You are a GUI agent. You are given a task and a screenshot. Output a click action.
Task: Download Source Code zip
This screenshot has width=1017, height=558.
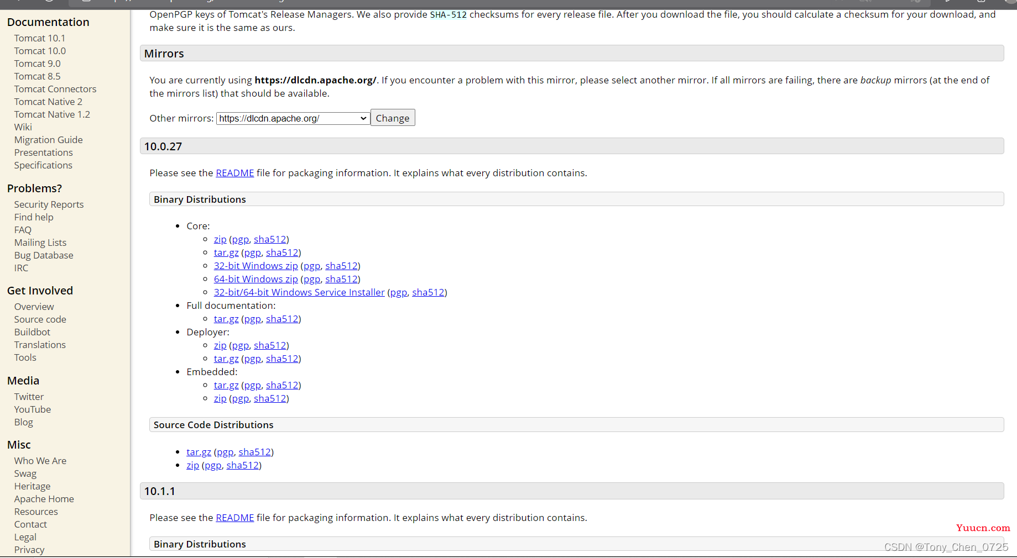tap(192, 465)
